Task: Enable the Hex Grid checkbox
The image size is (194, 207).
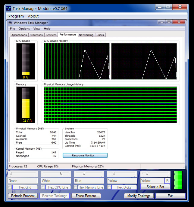Action: pyautogui.click(x=10, y=187)
